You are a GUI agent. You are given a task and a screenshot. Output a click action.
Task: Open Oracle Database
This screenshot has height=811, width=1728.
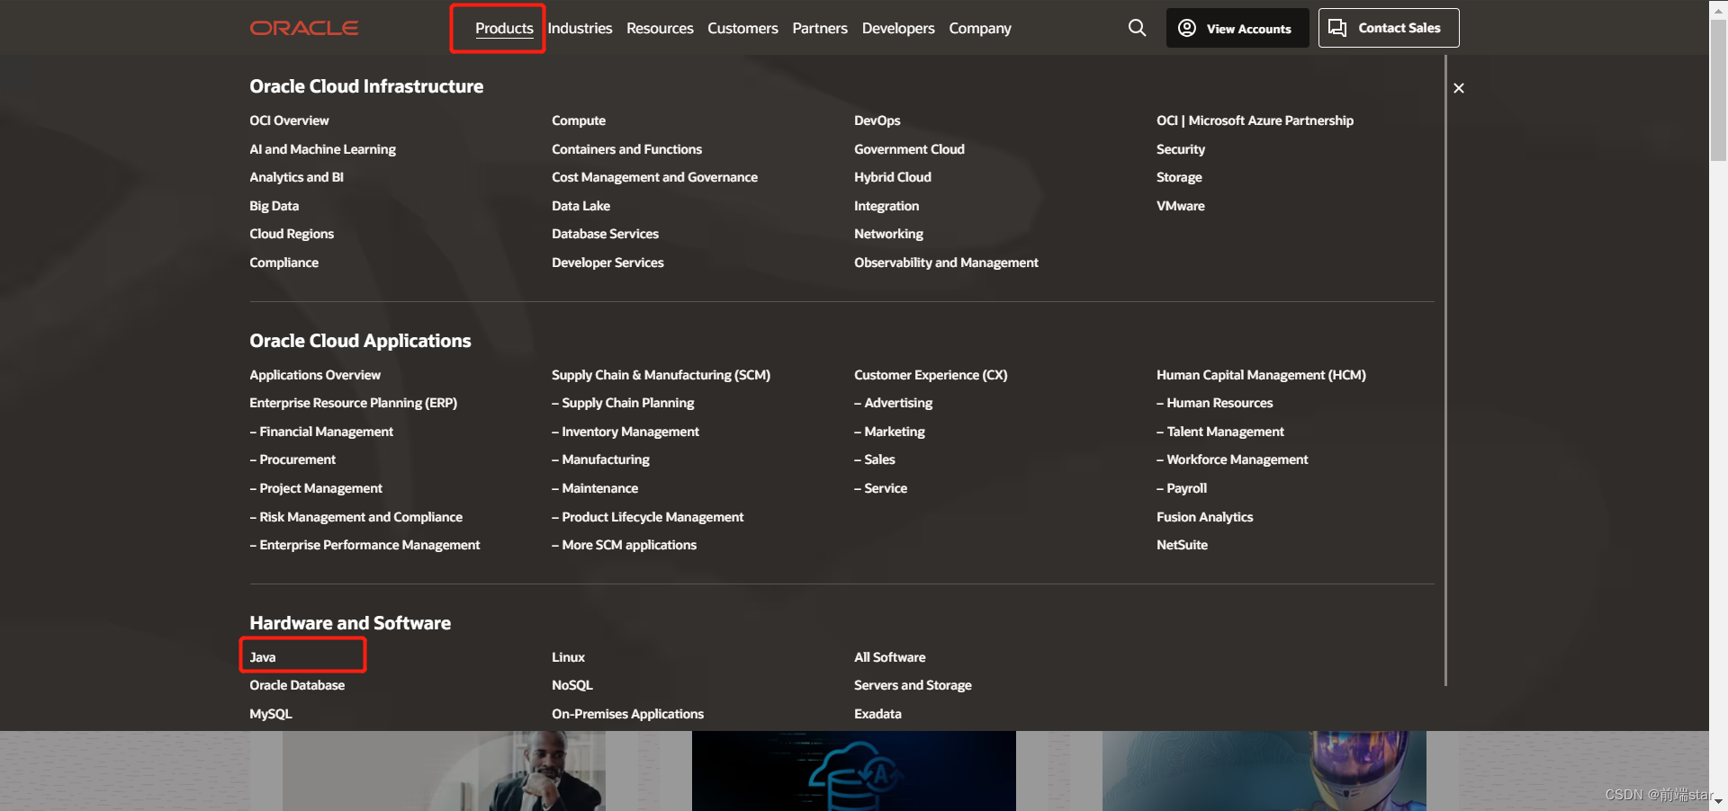[x=297, y=685]
